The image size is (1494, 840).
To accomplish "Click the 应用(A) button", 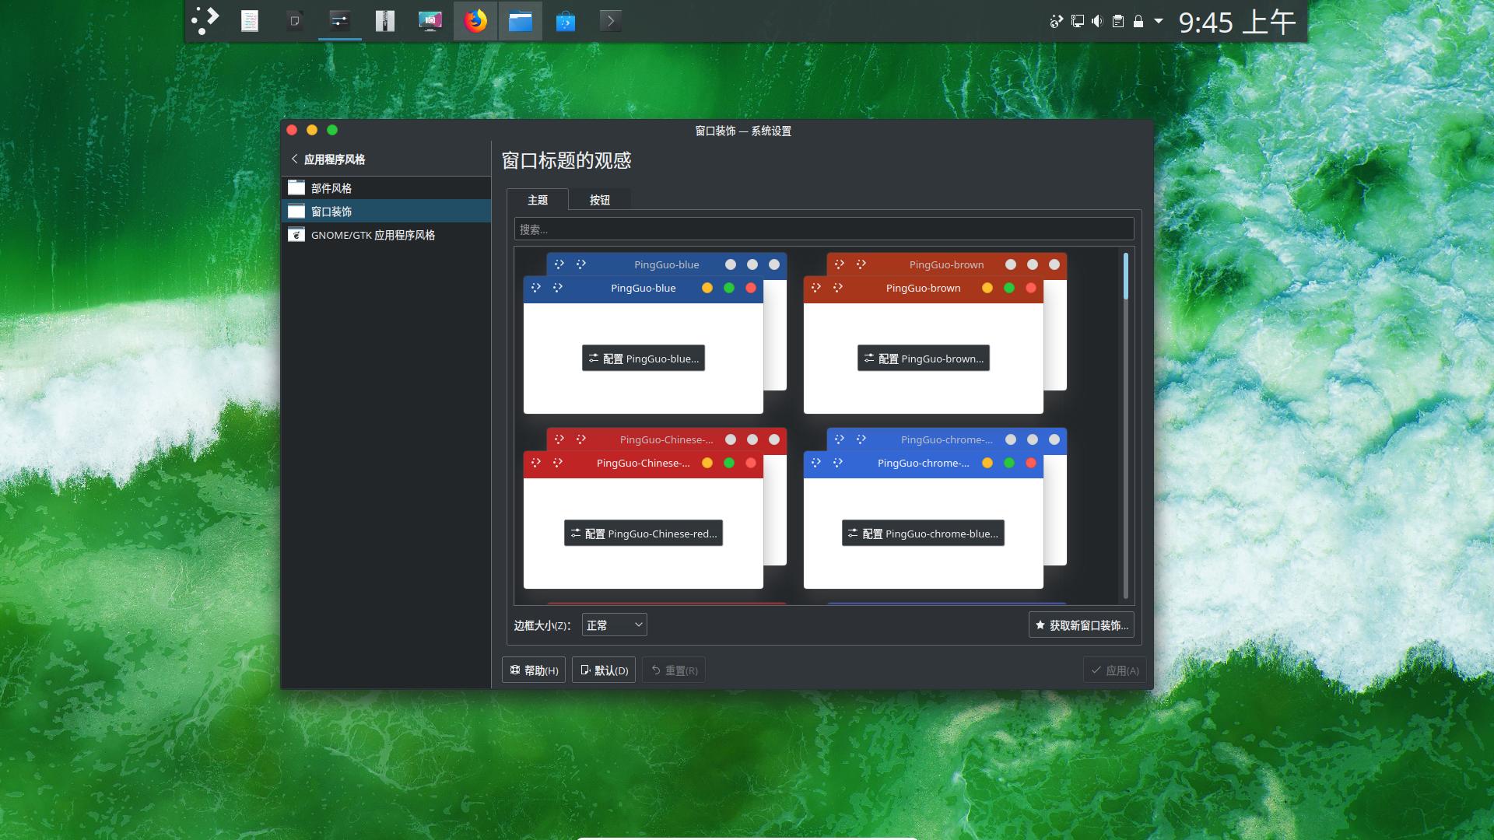I will pos(1114,670).
